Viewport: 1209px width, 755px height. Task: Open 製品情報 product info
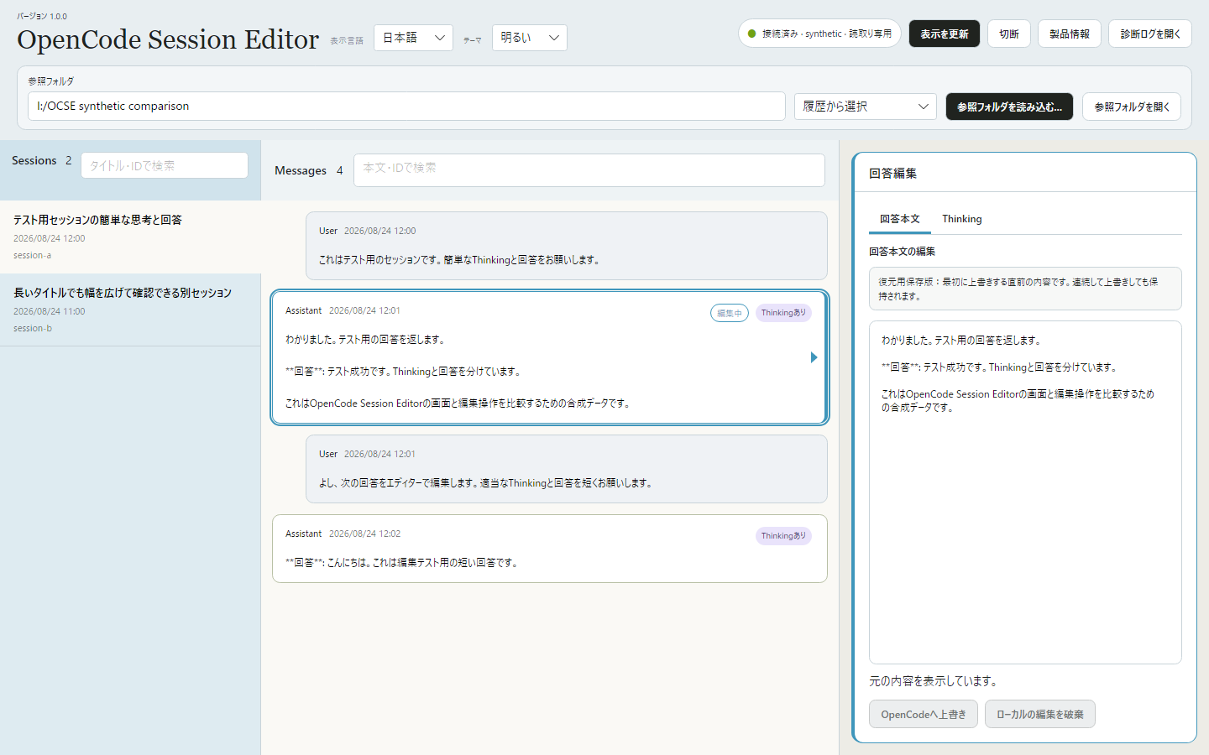pos(1070,34)
